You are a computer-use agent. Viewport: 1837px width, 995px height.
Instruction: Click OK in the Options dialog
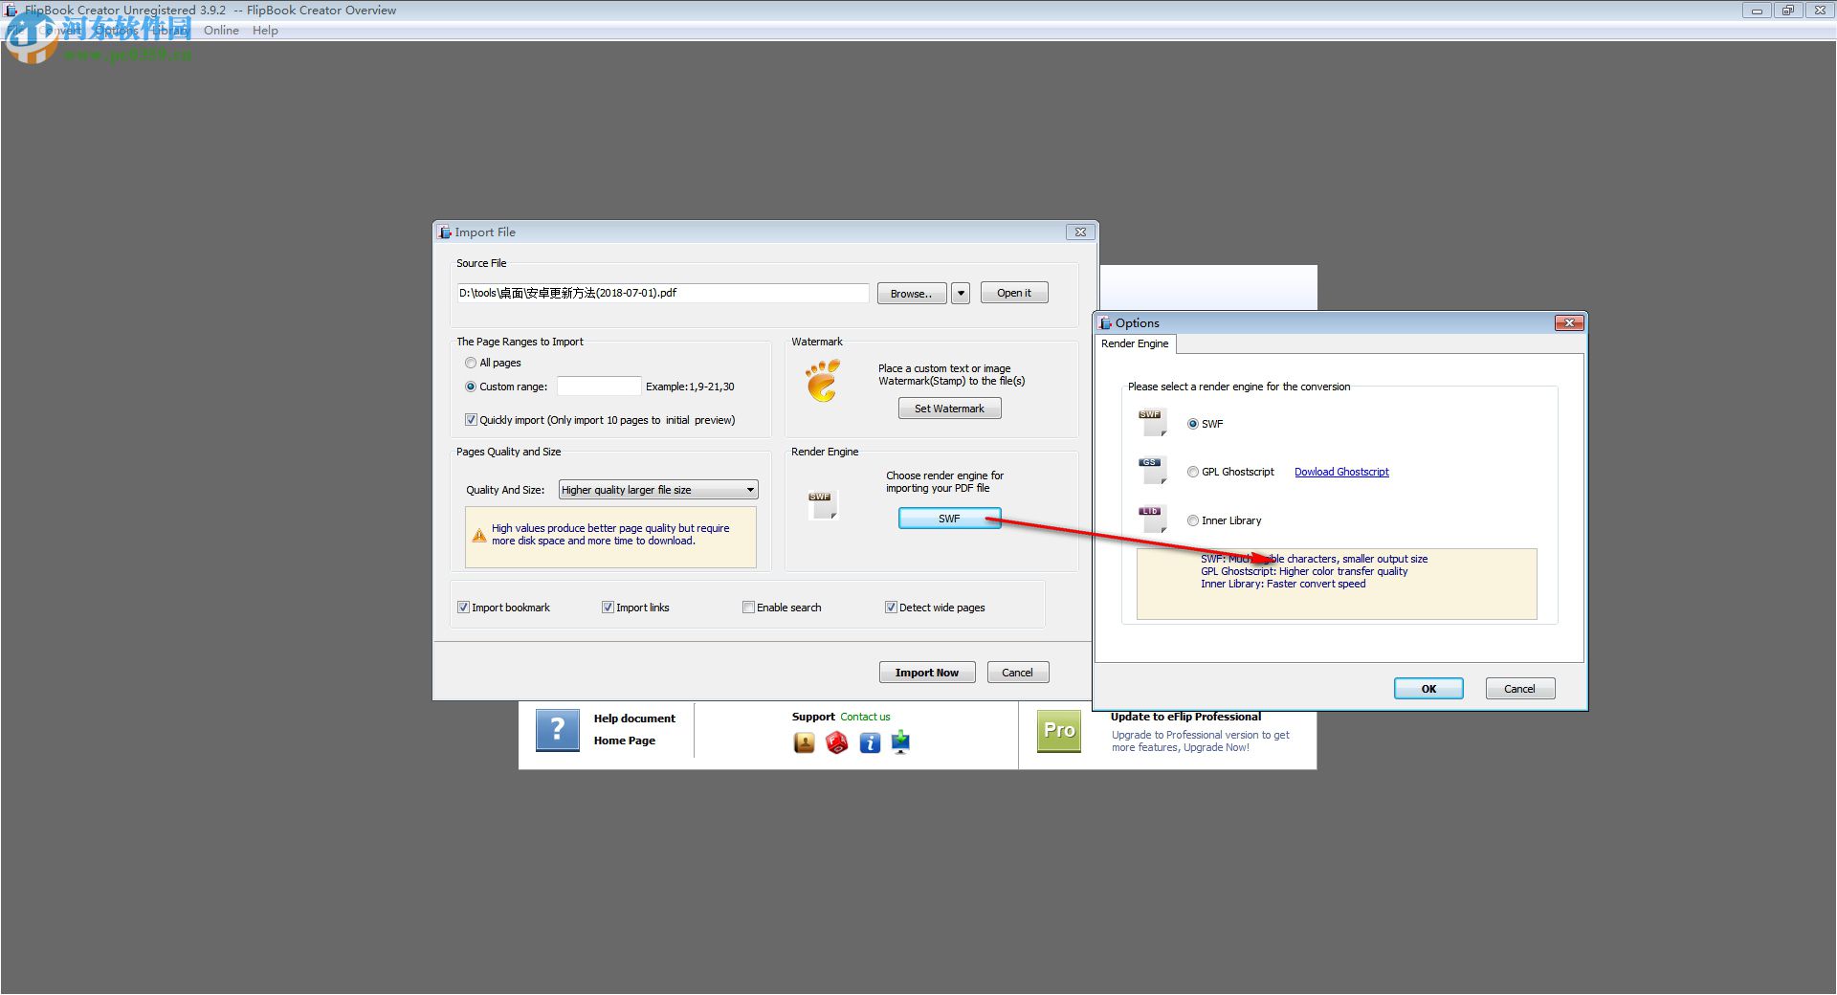[1428, 689]
